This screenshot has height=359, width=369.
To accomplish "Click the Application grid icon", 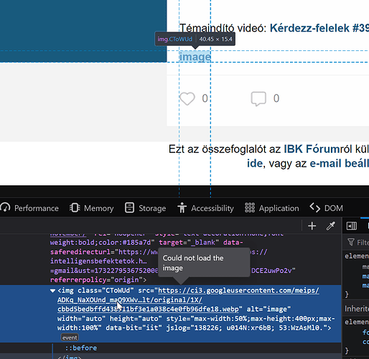I will point(250,208).
